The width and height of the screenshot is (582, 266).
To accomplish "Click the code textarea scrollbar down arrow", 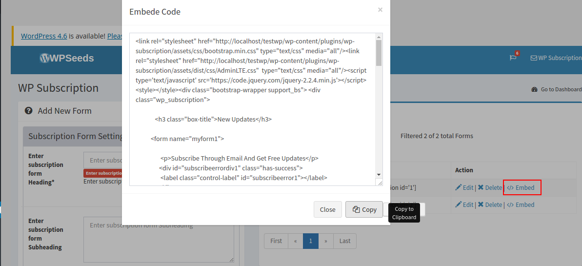I will [x=379, y=175].
